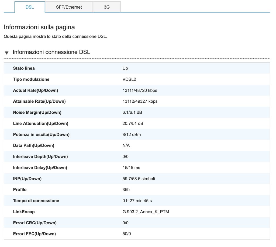Click the Informazioni sulla pagina heading

(39, 27)
